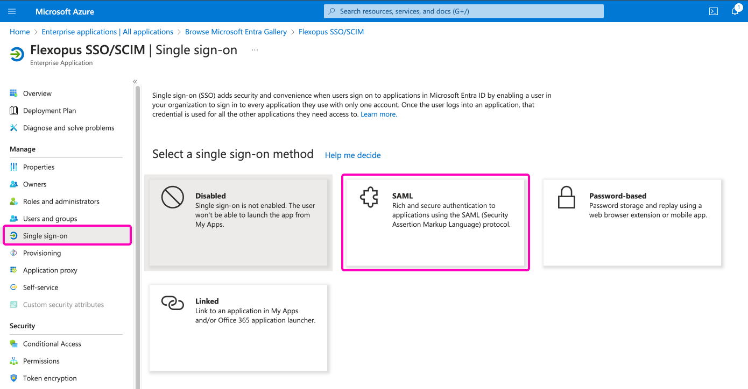The image size is (748, 389).
Task: Open the ellipsis more options beside title
Action: [255, 50]
